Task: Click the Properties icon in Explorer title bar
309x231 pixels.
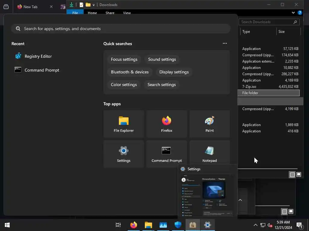Action: (x=81, y=5)
